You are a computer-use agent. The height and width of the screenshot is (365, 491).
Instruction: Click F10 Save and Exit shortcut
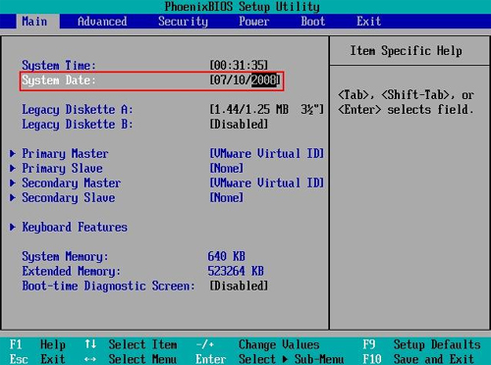tap(418, 359)
